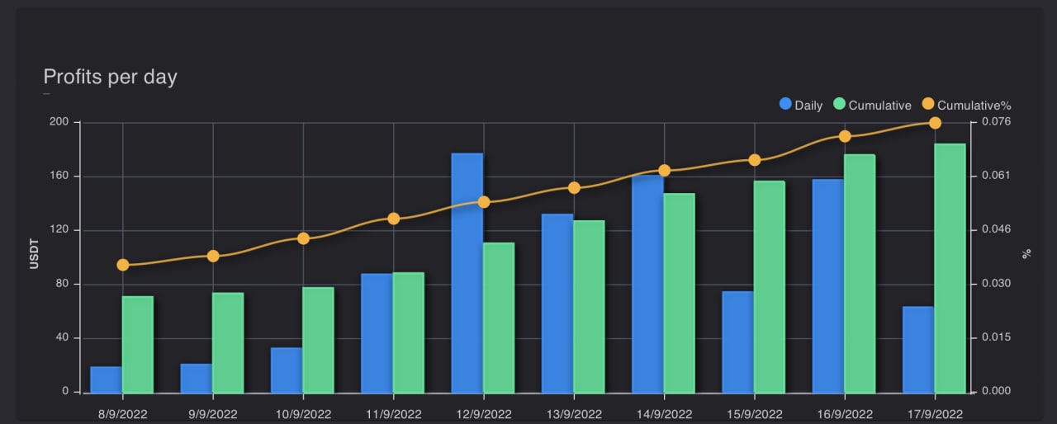
Task: Click the green Cumulative legend dot
Action: [840, 105]
